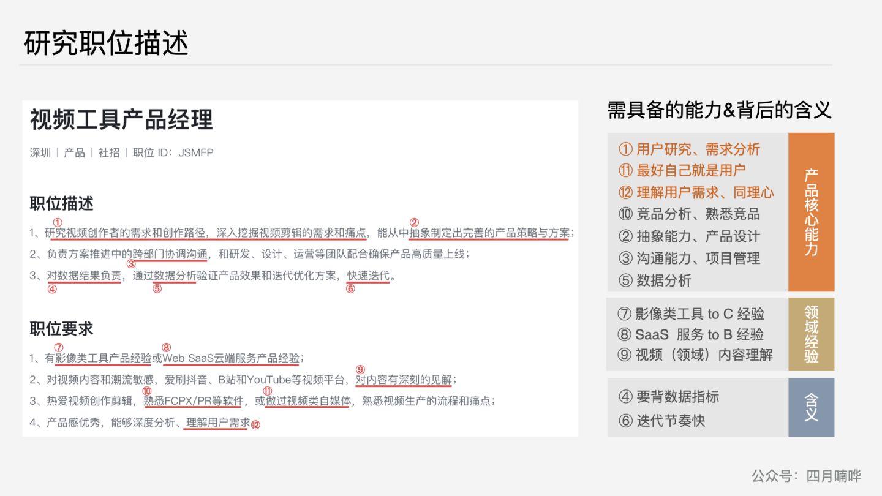The width and height of the screenshot is (882, 496).
Task: Click the circled ⑫ marker beside 理解用户需求
Action: click(x=255, y=424)
